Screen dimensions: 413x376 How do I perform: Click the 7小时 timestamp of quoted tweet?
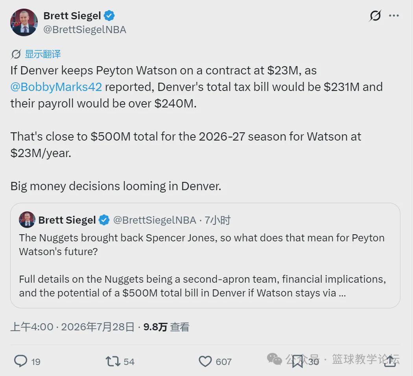tap(218, 220)
